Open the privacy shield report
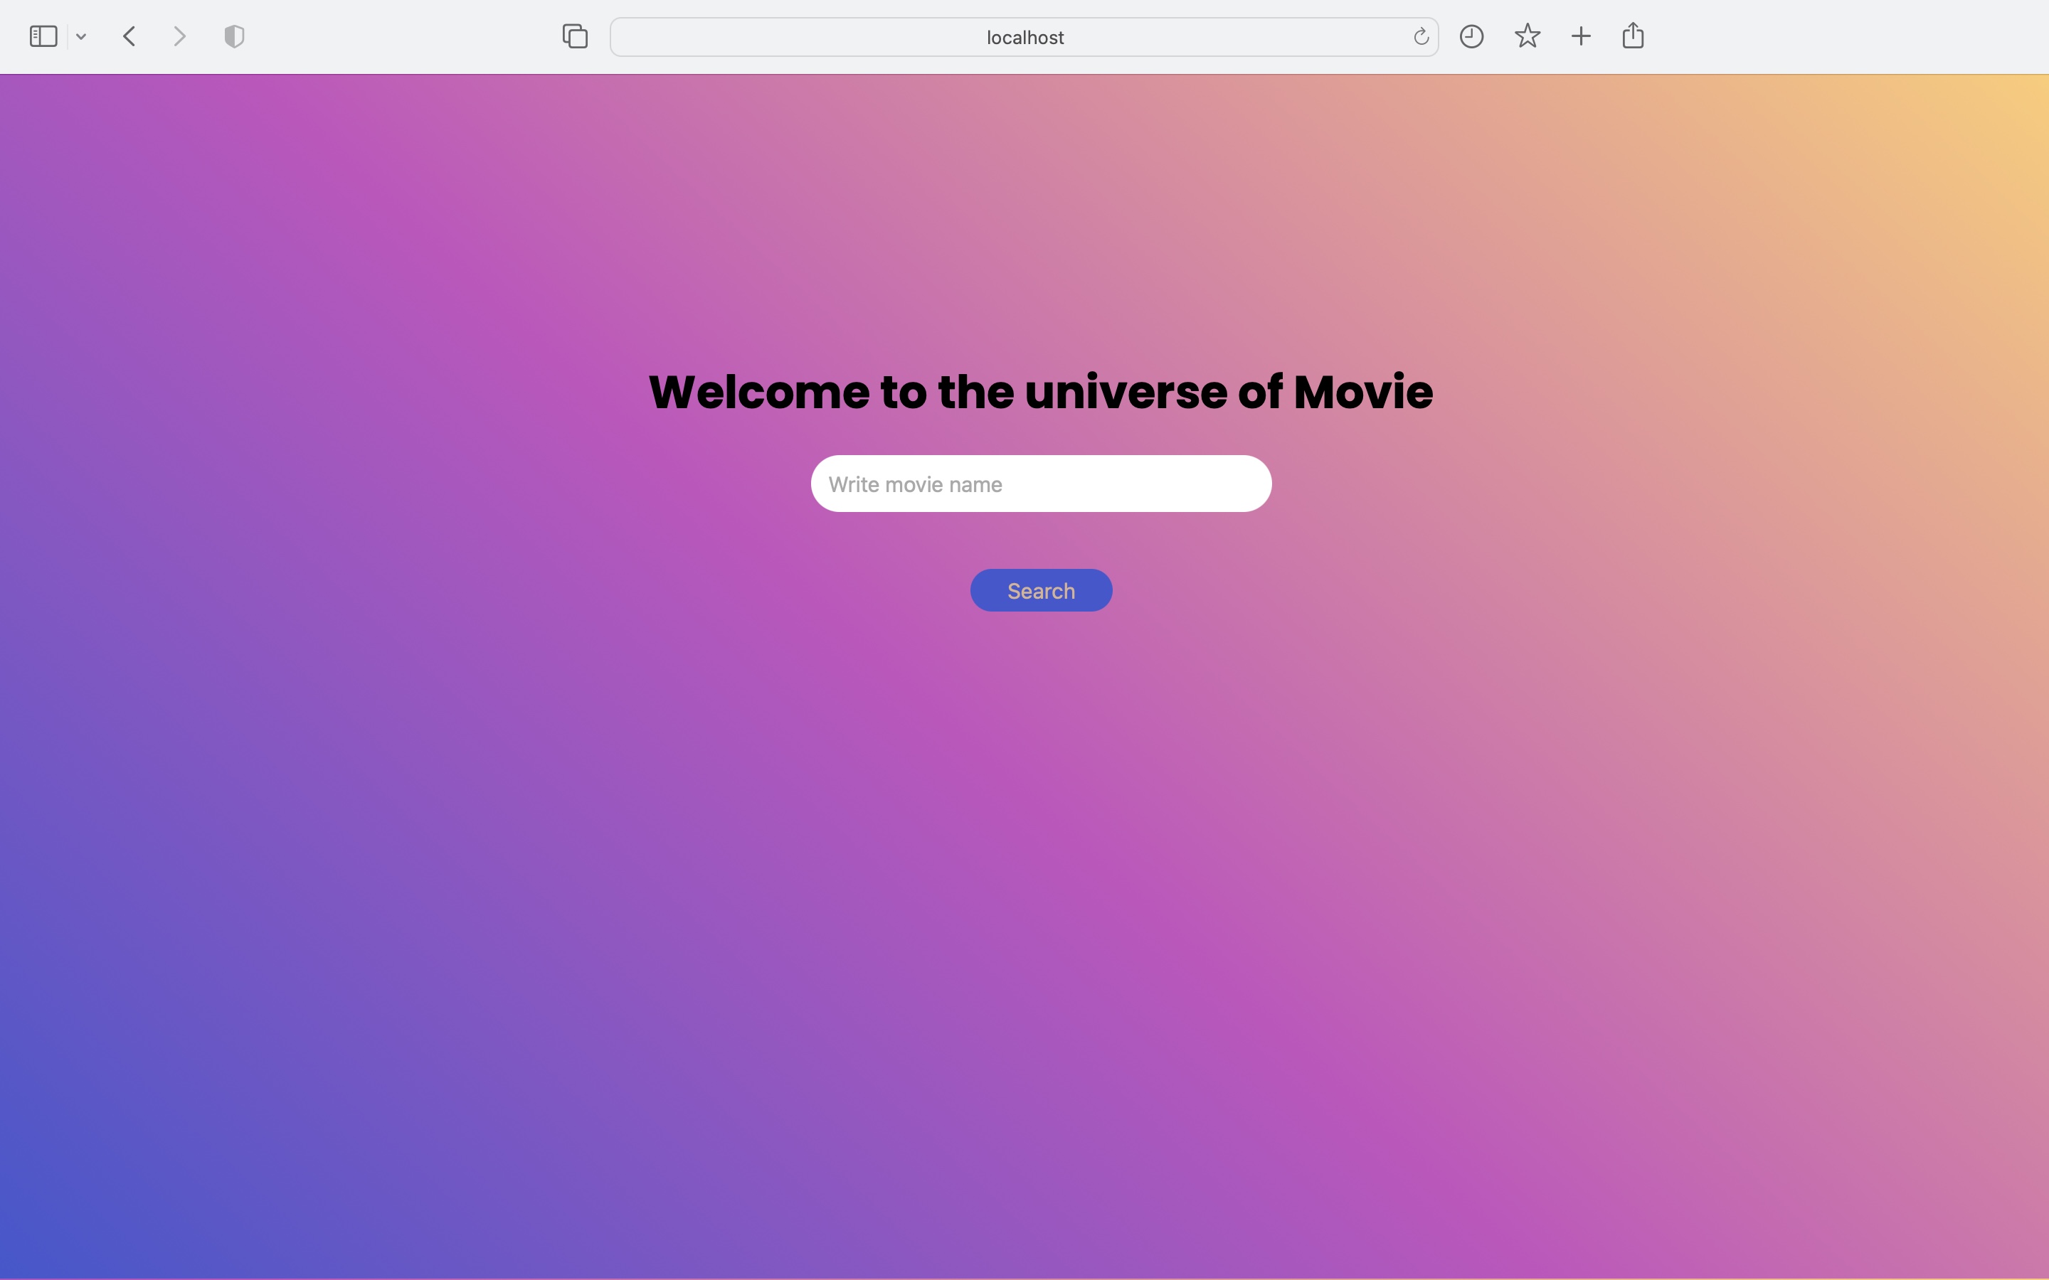2049x1280 pixels. tap(233, 36)
